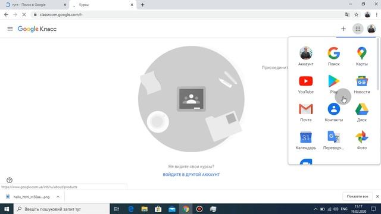This screenshot has width=381, height=214.
Task: Stop page loading with X button
Action: click(x=24, y=14)
